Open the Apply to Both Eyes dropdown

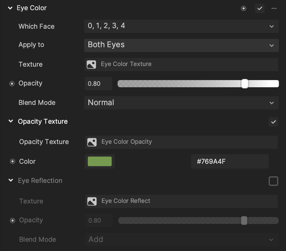182,45
